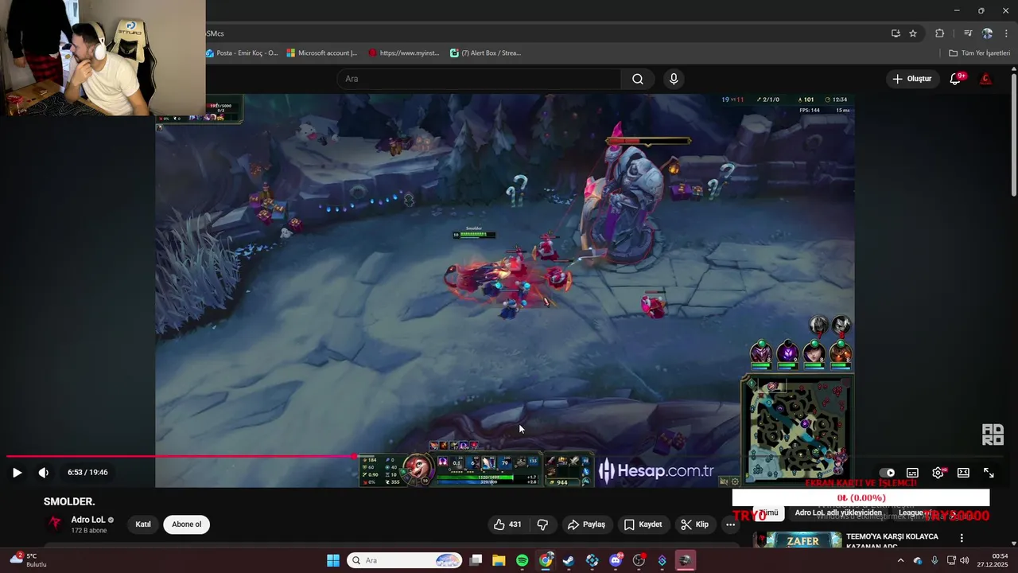Open Spotify from the taskbar
1018x573 pixels.
(522, 560)
